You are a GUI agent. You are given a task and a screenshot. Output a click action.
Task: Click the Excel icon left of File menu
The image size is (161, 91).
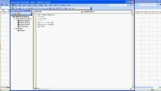pyautogui.click(x=13, y=5)
